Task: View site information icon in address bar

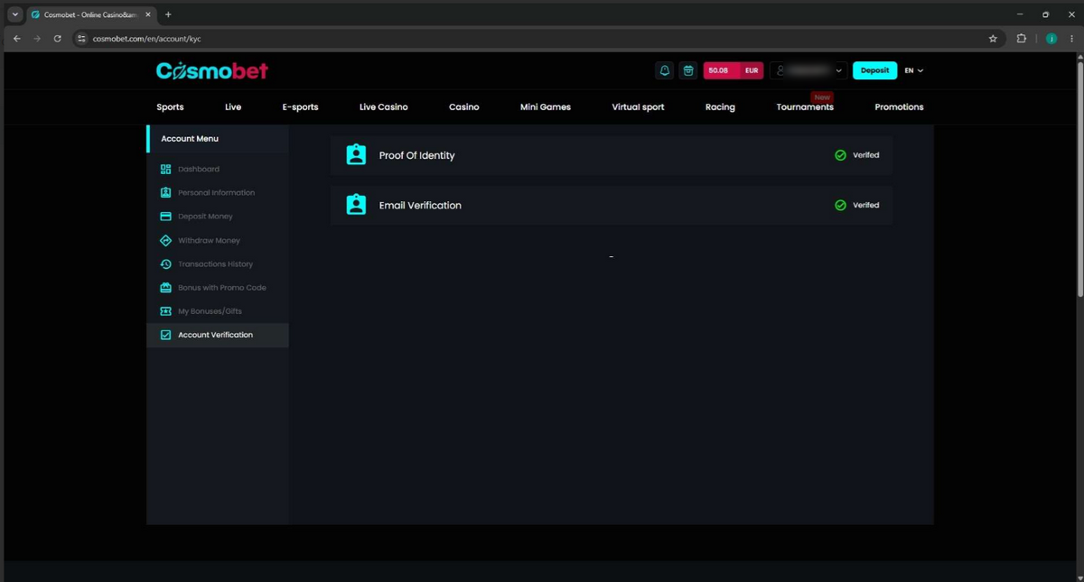Action: click(x=81, y=39)
